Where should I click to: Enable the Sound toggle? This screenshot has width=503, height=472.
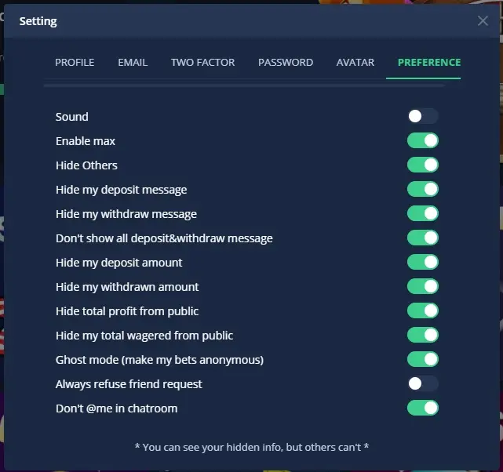[423, 116]
